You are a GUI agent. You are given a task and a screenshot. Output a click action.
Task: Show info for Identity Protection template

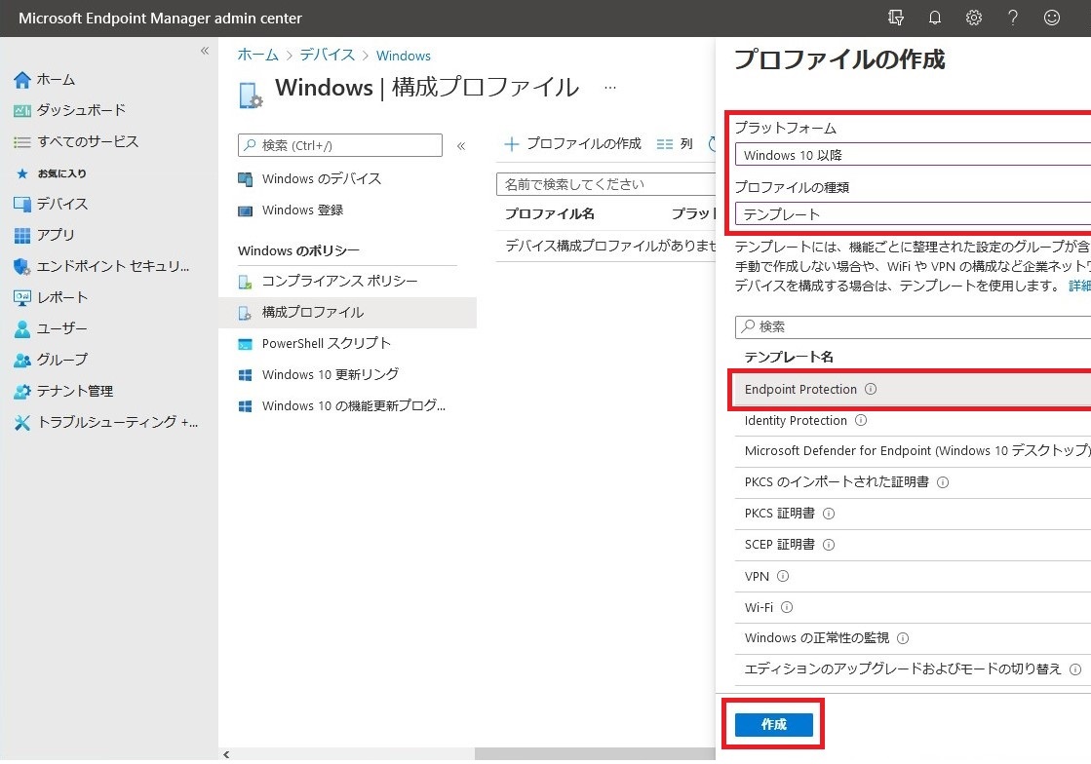861,420
